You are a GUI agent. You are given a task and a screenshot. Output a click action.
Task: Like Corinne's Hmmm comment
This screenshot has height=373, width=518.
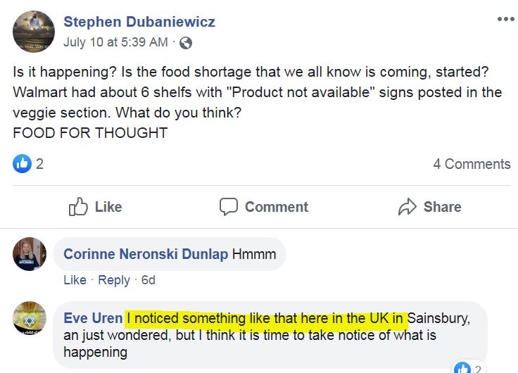click(75, 280)
